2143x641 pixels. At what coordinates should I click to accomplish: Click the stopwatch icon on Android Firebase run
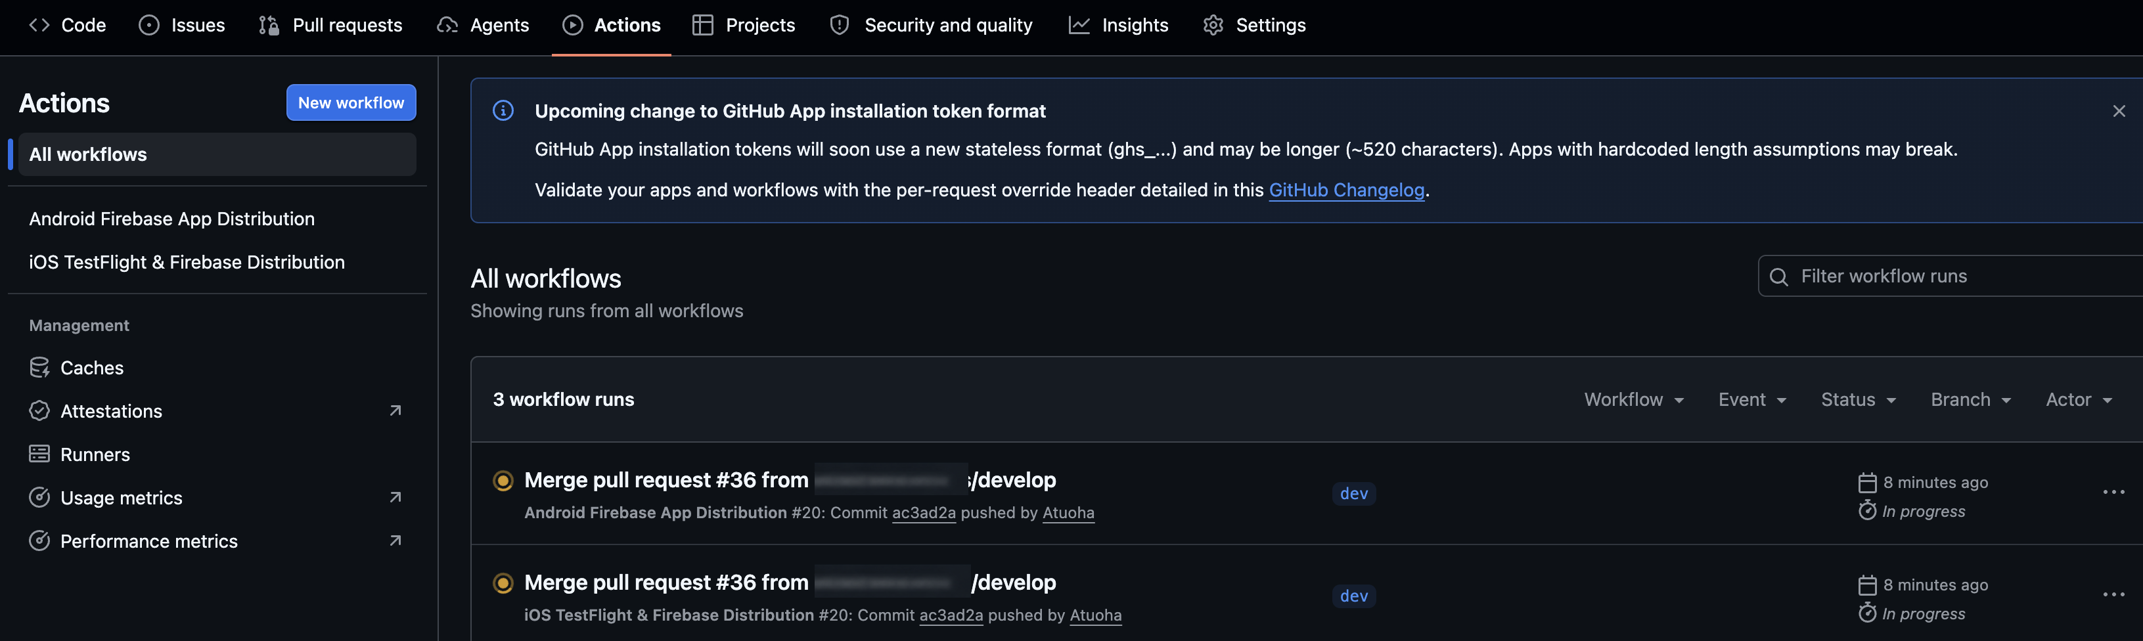point(1867,510)
